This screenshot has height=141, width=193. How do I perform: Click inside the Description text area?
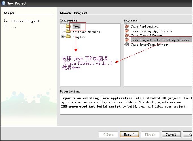126,104
